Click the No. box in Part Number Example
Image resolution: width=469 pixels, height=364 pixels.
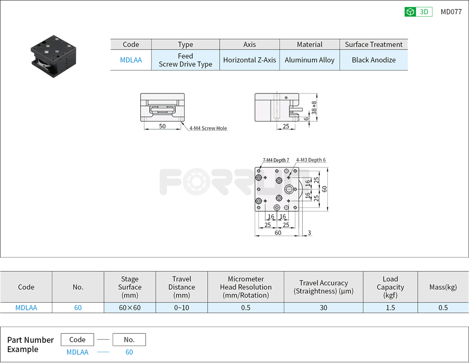coord(129,339)
